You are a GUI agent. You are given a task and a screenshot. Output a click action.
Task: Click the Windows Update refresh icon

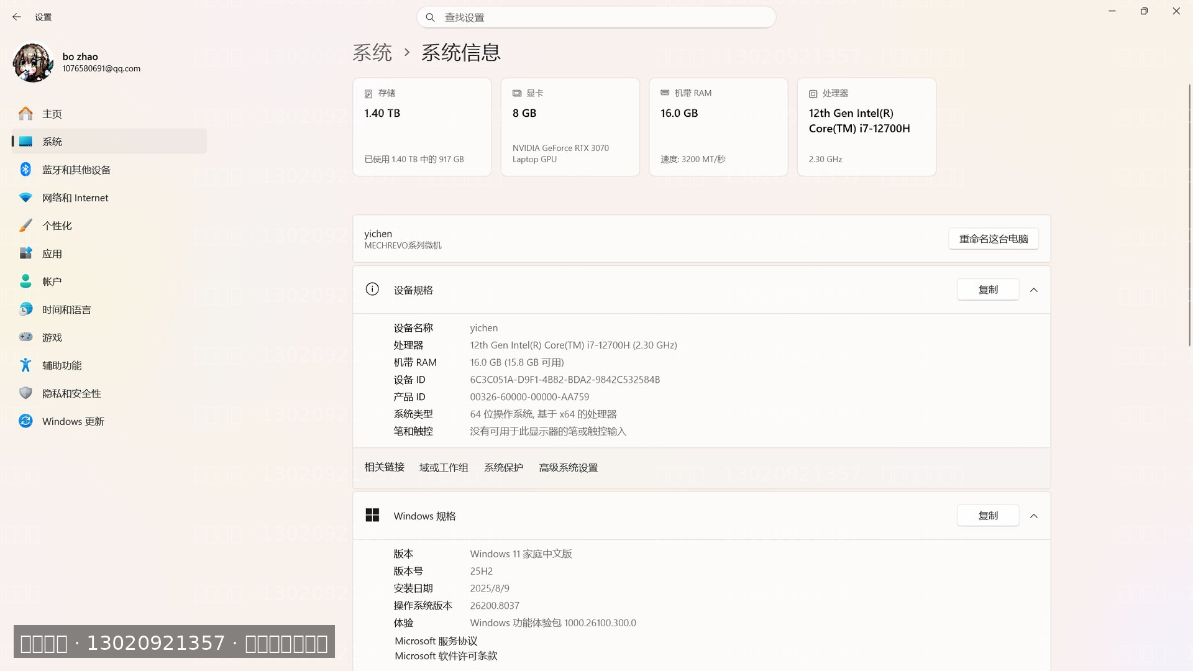click(x=25, y=421)
